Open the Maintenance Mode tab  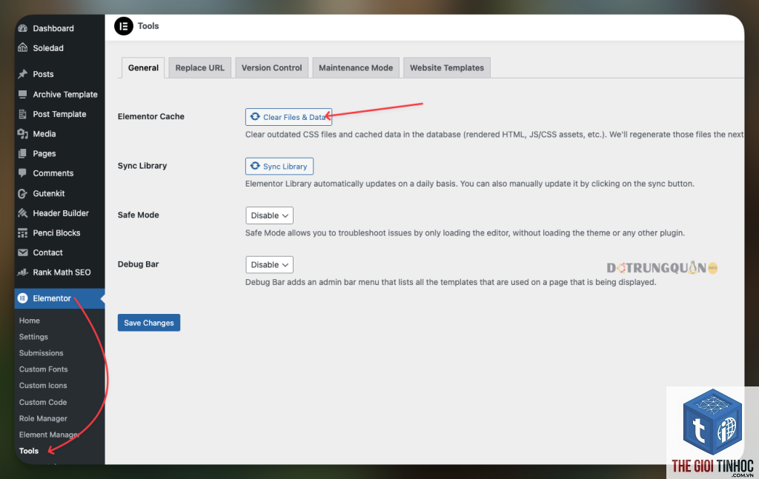point(356,67)
